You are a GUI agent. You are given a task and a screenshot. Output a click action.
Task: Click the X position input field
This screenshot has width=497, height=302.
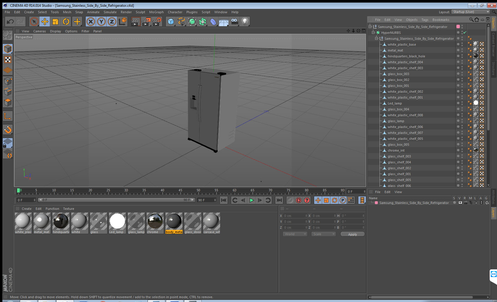pos(295,216)
